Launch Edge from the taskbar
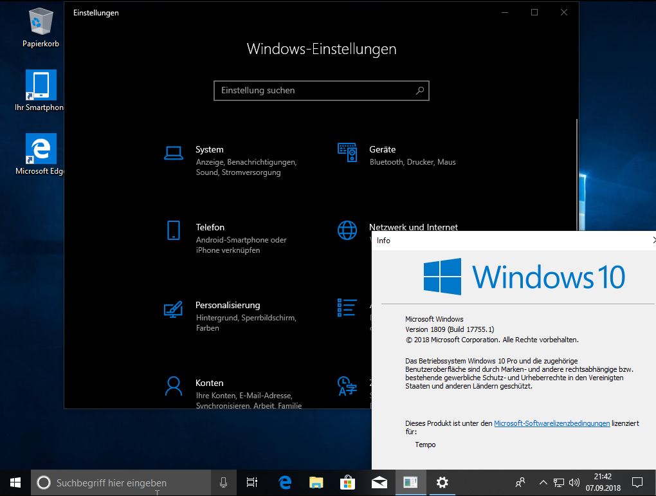 pos(285,482)
